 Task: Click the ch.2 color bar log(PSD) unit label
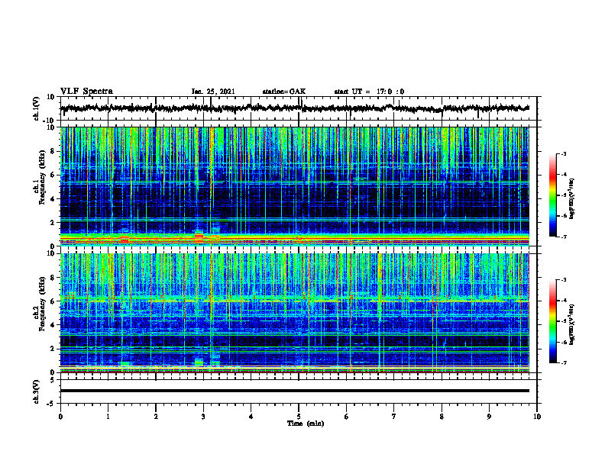point(571,324)
